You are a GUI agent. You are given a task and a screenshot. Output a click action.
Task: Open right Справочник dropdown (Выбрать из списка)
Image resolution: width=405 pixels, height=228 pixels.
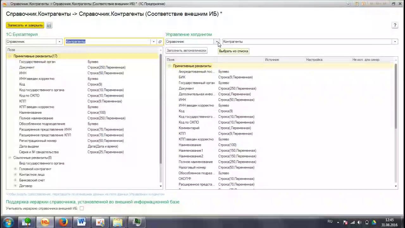tap(217, 41)
